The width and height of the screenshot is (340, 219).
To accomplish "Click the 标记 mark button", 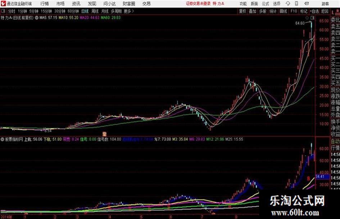I will coord(304,11).
